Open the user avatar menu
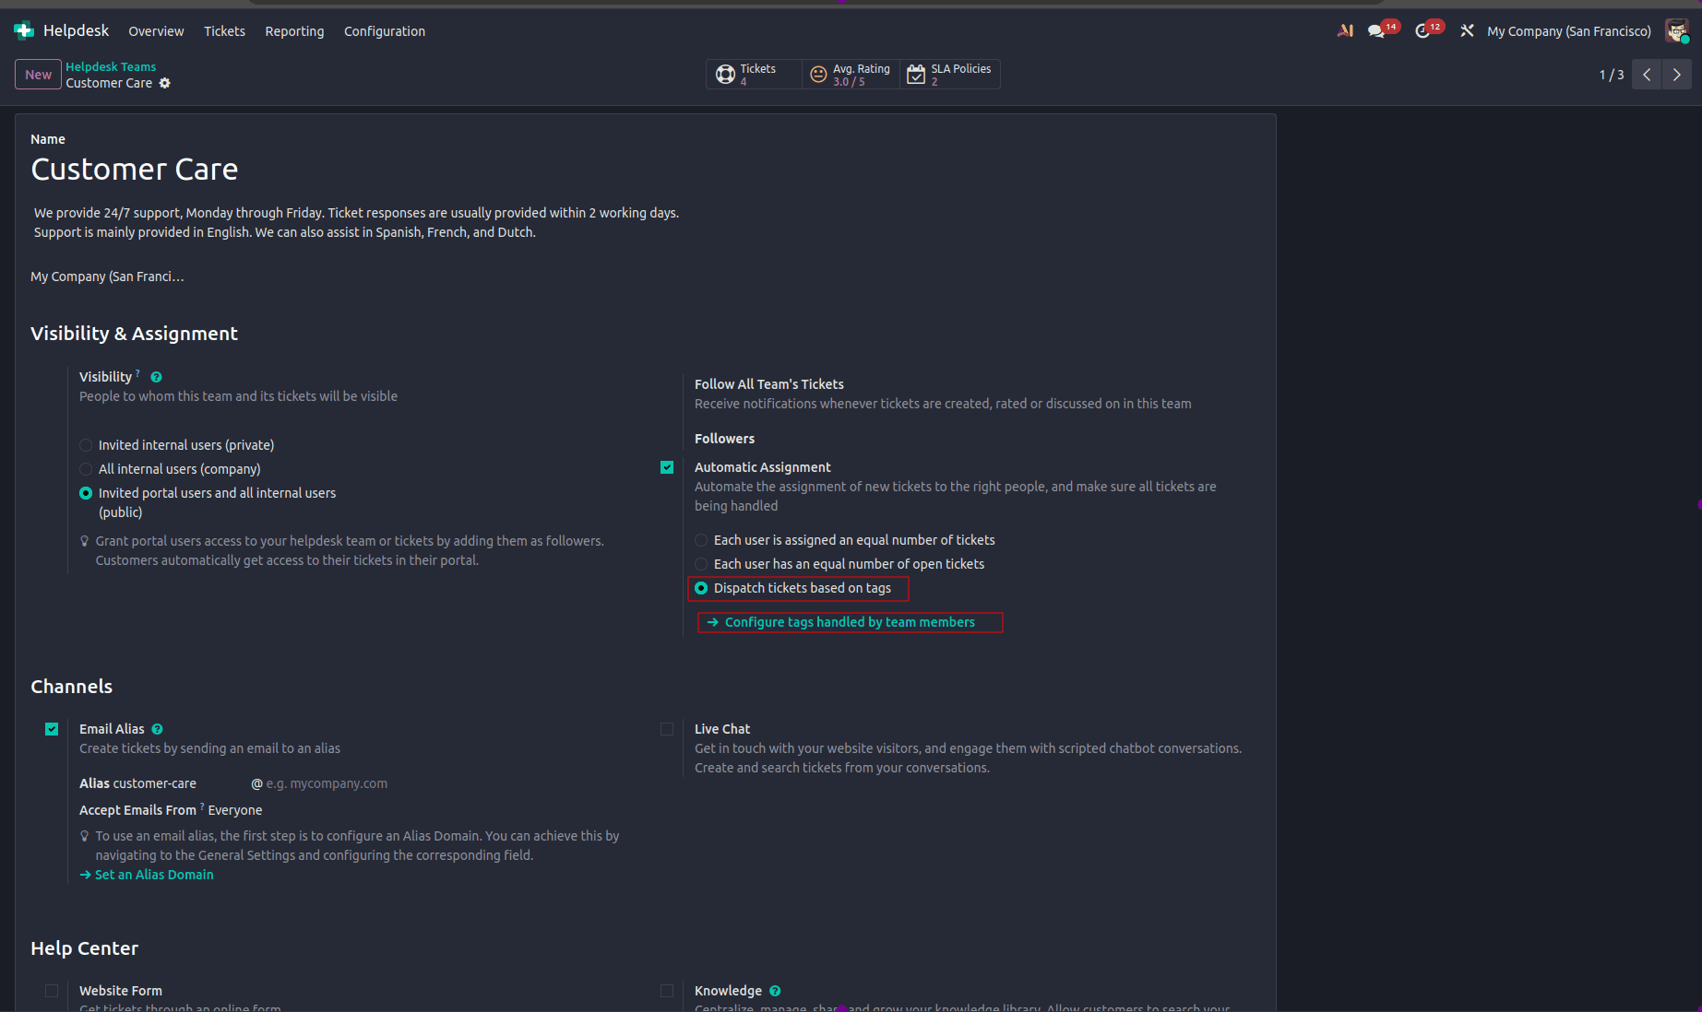The height and width of the screenshot is (1012, 1702). tap(1676, 30)
